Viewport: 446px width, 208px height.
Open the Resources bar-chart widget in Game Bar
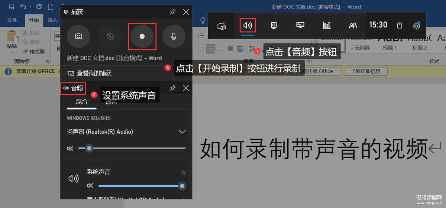tap(327, 25)
